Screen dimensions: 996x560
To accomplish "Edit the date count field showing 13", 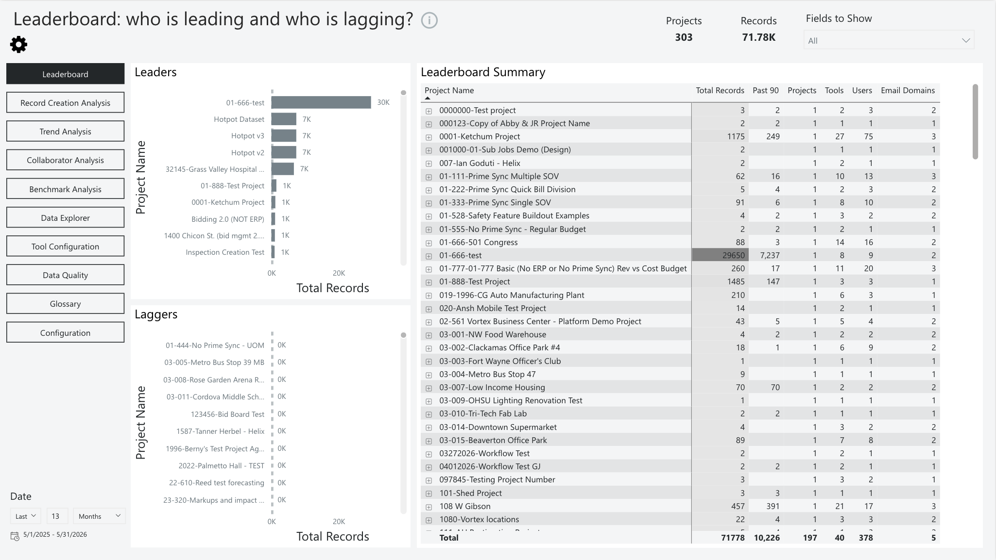I will click(56, 516).
